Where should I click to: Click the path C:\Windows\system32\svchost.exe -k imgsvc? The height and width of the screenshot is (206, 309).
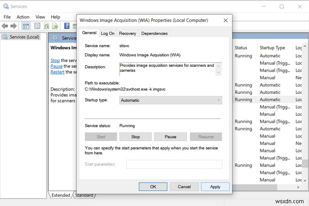click(x=125, y=89)
